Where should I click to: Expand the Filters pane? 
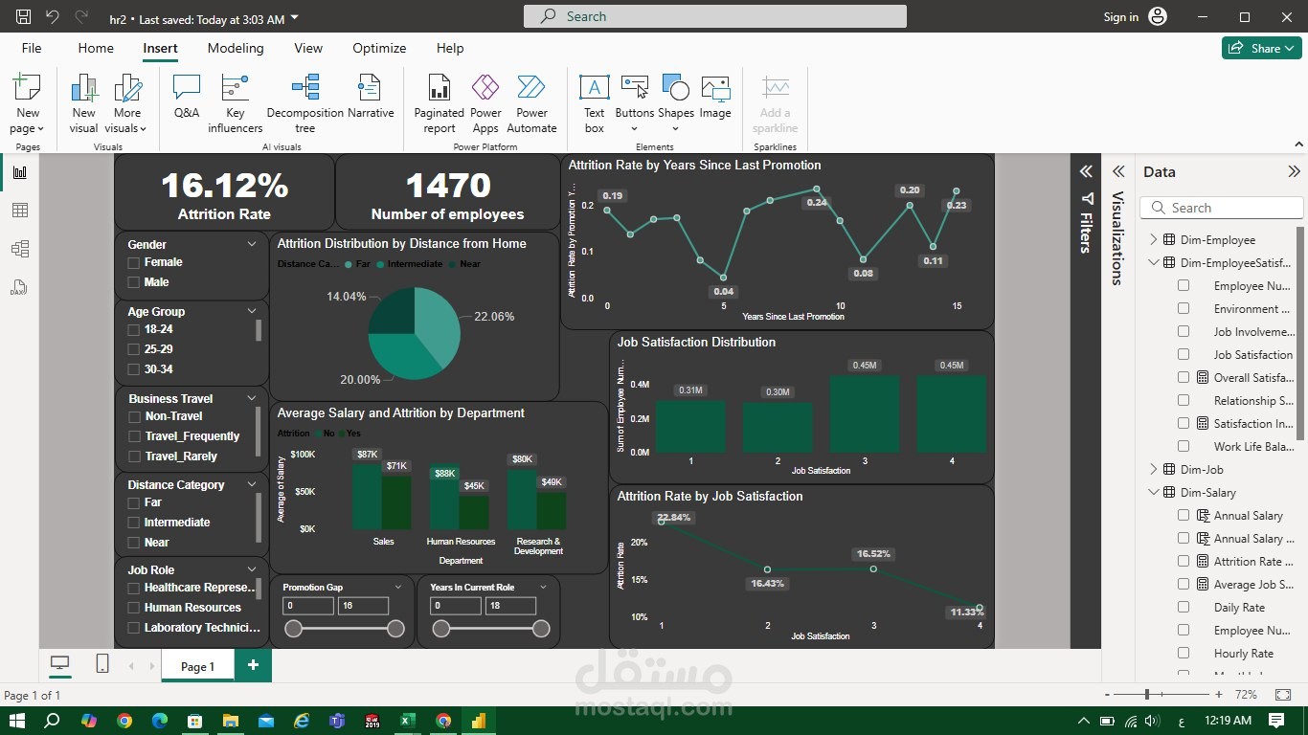(1086, 171)
